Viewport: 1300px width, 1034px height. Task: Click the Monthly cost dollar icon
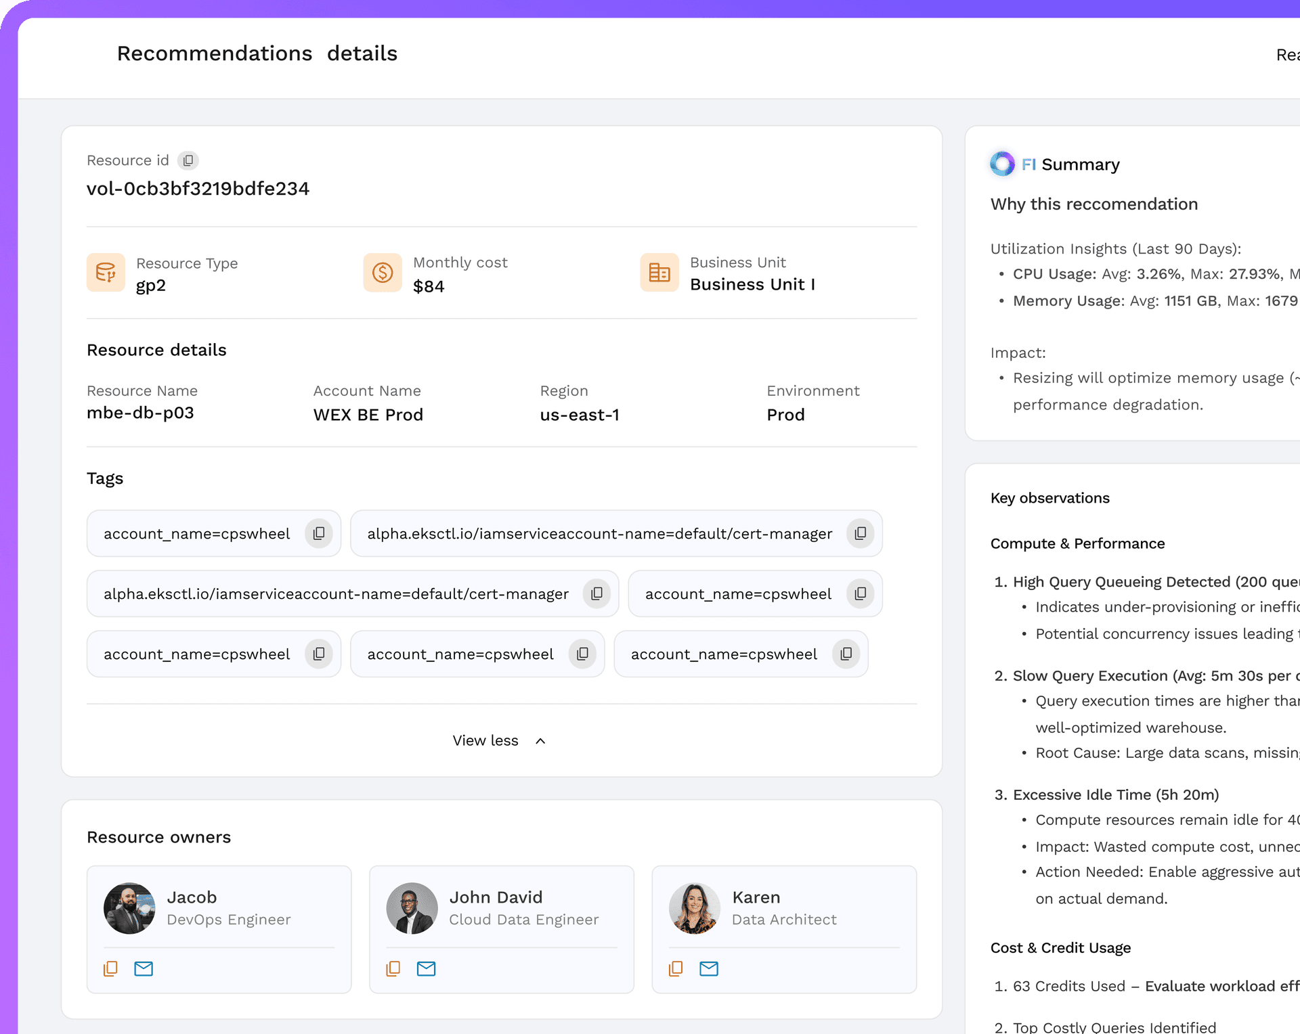pyautogui.click(x=383, y=273)
